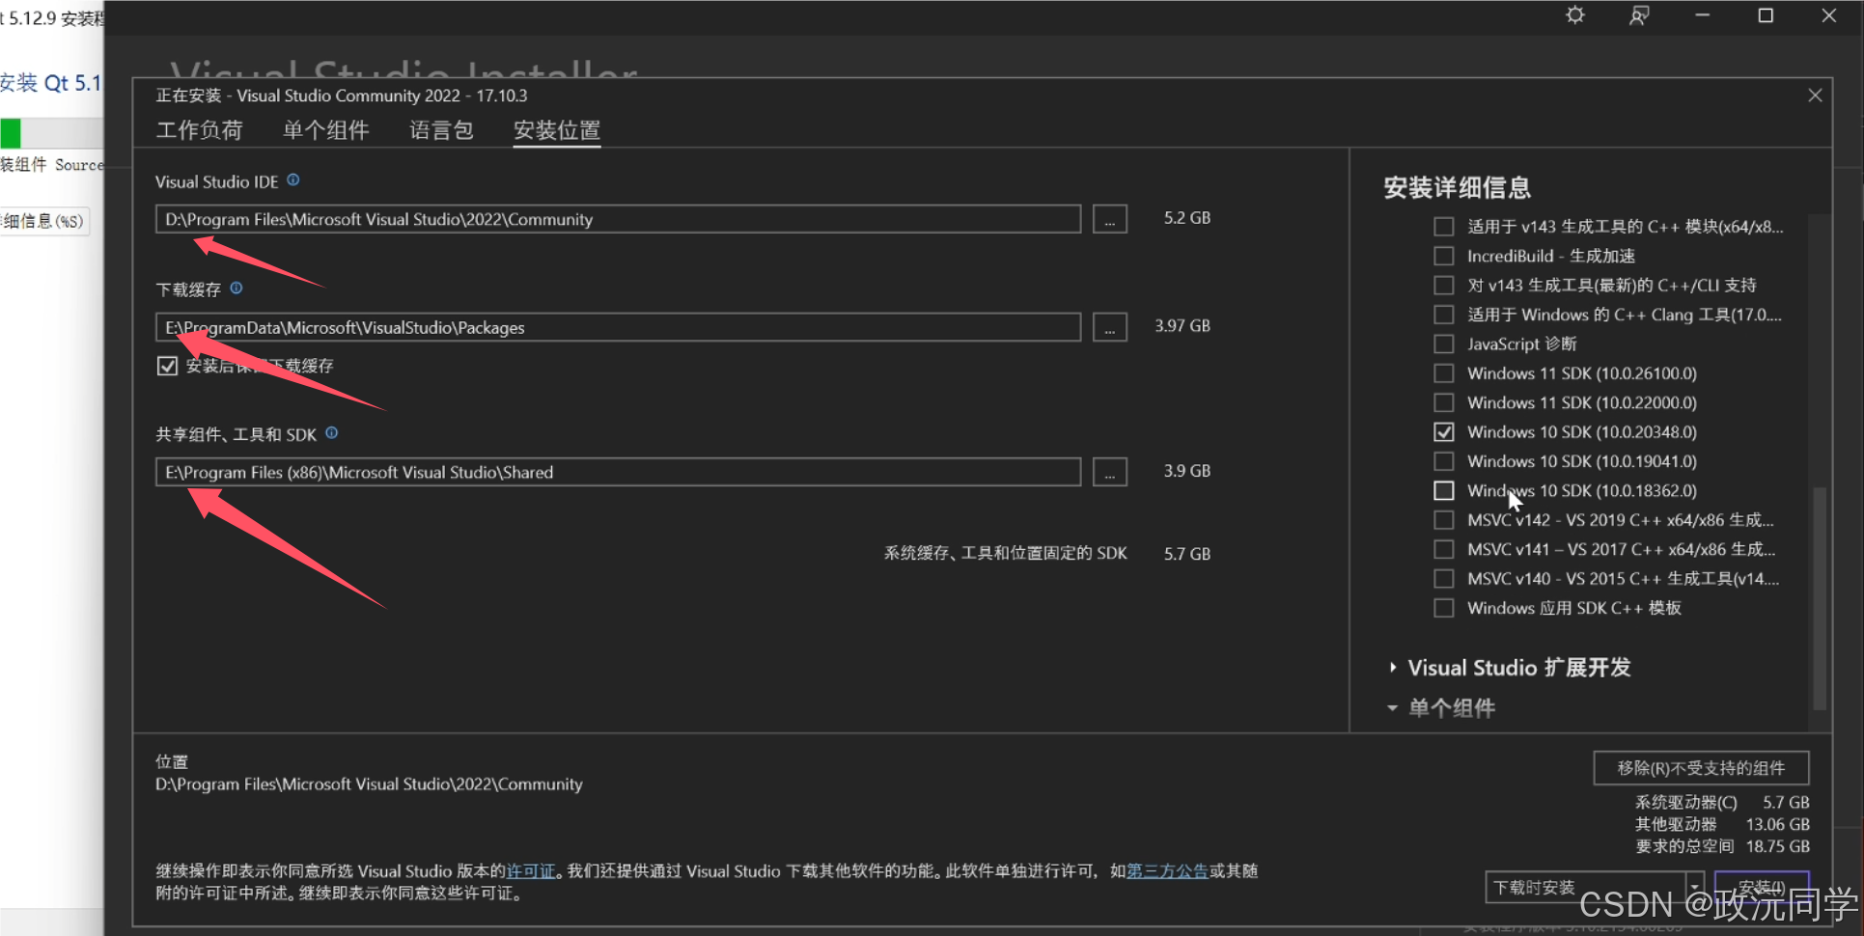Check MSVC v141 - VS 2017 build tools
Image resolution: width=1864 pixels, height=936 pixels.
pyautogui.click(x=1443, y=549)
